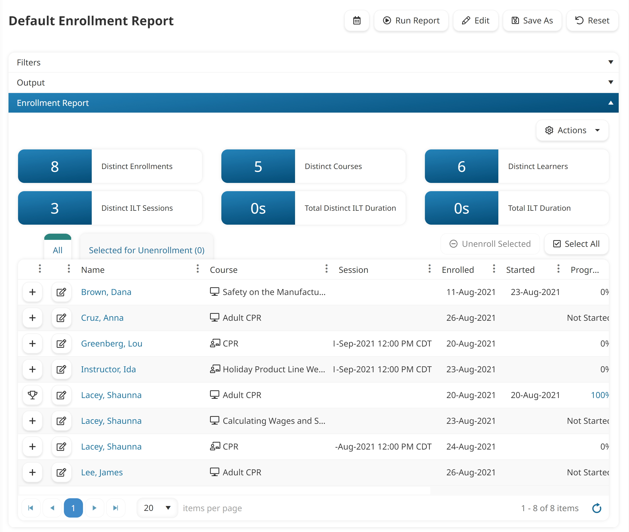
Task: Click the horizontal scrollbar under the table
Action: 225,491
